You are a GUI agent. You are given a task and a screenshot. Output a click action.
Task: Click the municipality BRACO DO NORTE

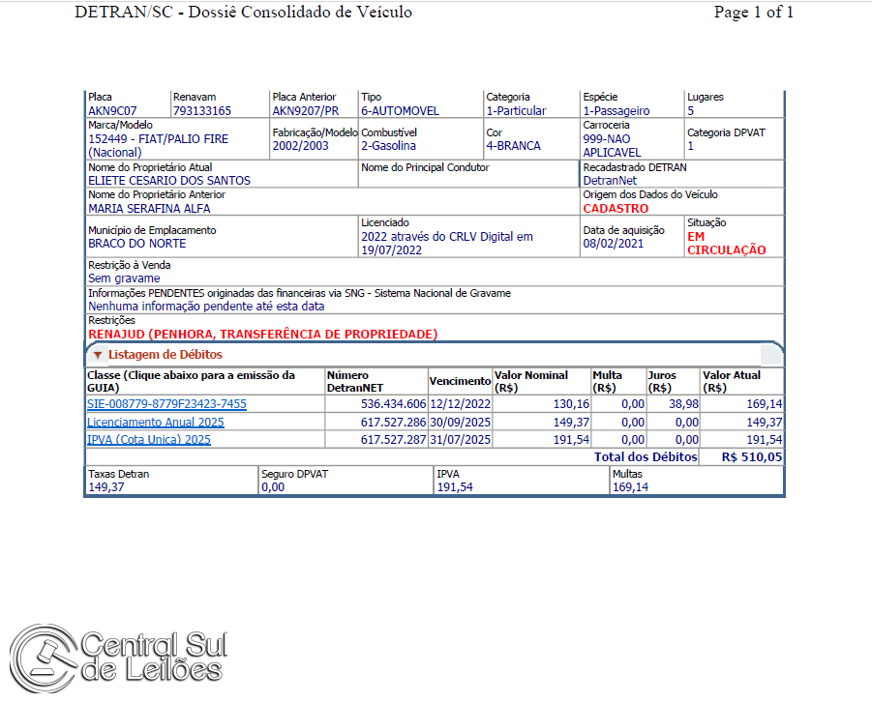tap(136, 244)
